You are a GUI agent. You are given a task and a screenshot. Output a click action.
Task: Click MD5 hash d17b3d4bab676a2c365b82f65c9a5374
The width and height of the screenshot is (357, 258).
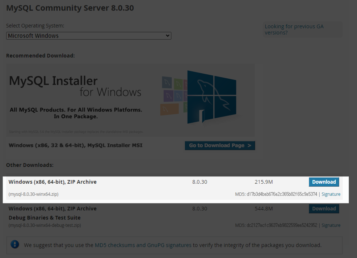[x=282, y=194]
